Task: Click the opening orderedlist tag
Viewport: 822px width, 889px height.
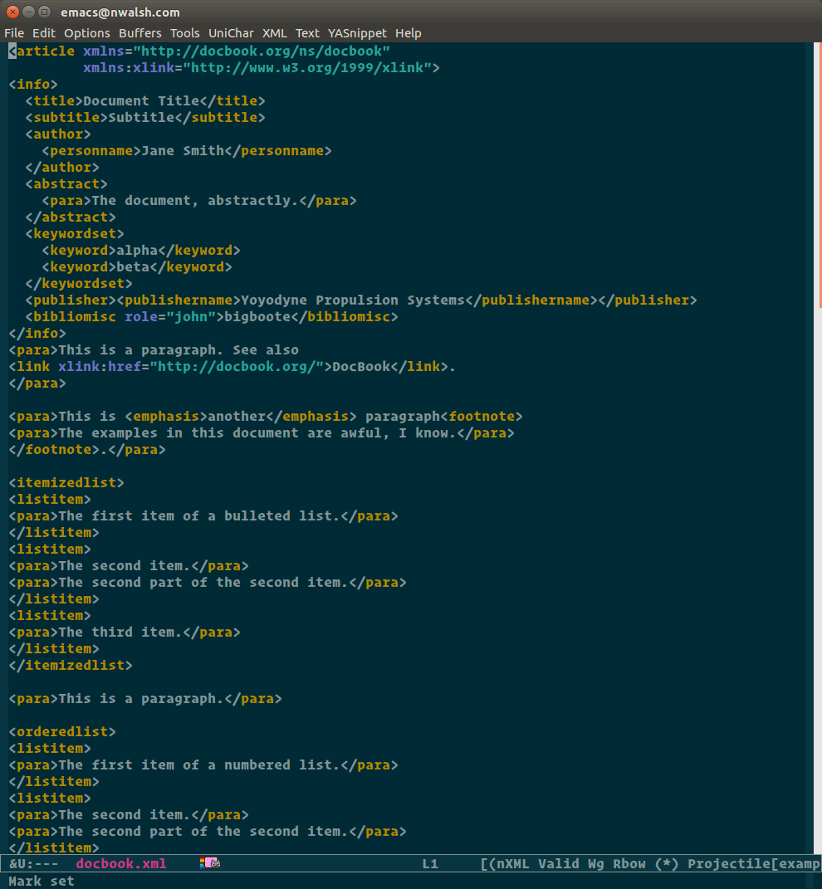Action: [x=62, y=731]
